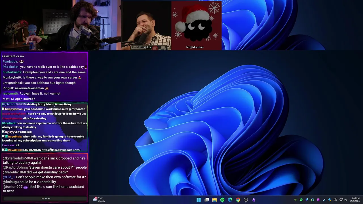
Task: Open Task View on the taskbar
Action: point(207,200)
